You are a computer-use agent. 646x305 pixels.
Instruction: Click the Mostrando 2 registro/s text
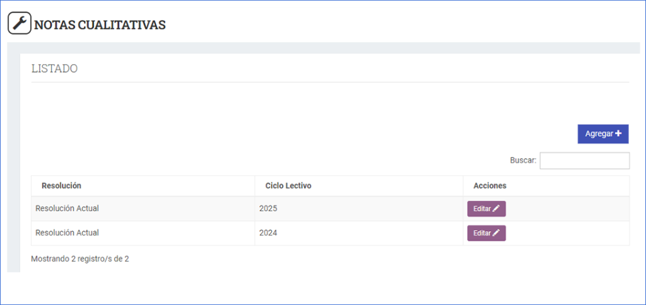[x=79, y=258]
